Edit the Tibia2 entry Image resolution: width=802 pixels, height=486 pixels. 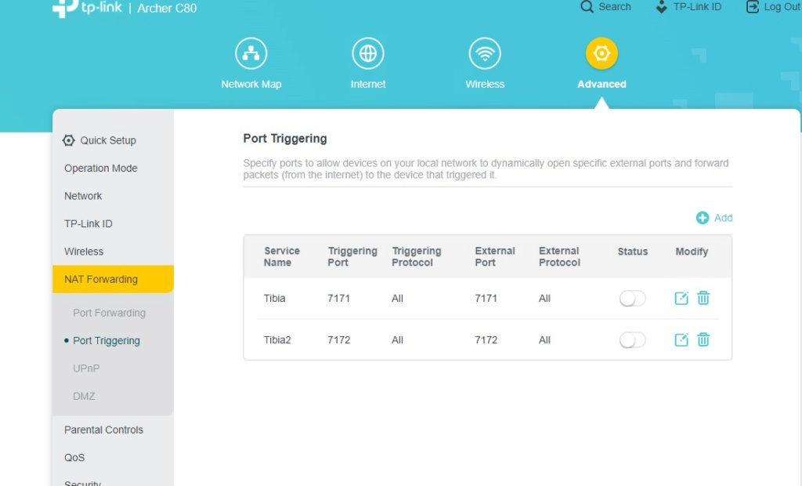point(681,339)
